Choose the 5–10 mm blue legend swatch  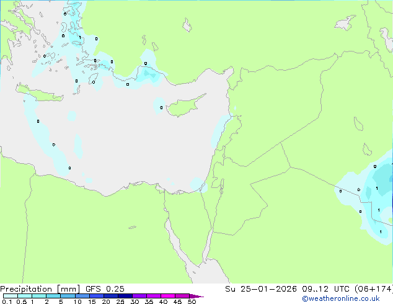click(x=68, y=296)
